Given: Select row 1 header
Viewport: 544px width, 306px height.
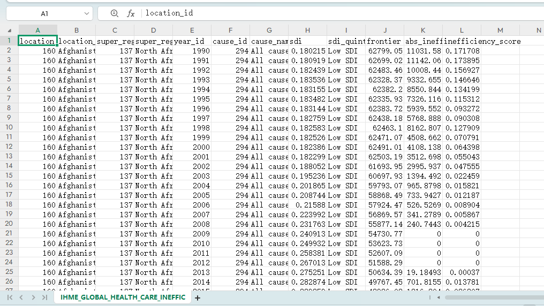Looking at the screenshot, I should (x=9, y=41).
